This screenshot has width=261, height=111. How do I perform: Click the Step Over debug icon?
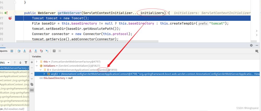point(19,51)
